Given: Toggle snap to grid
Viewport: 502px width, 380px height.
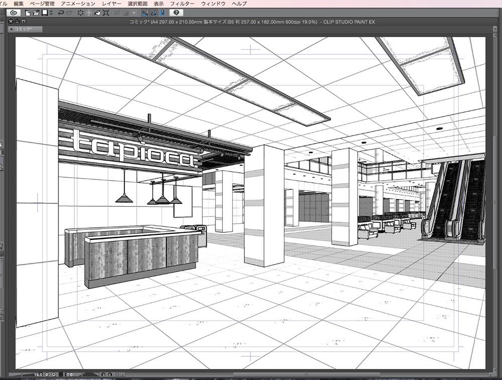Looking at the screenshot, I should pos(162,13).
